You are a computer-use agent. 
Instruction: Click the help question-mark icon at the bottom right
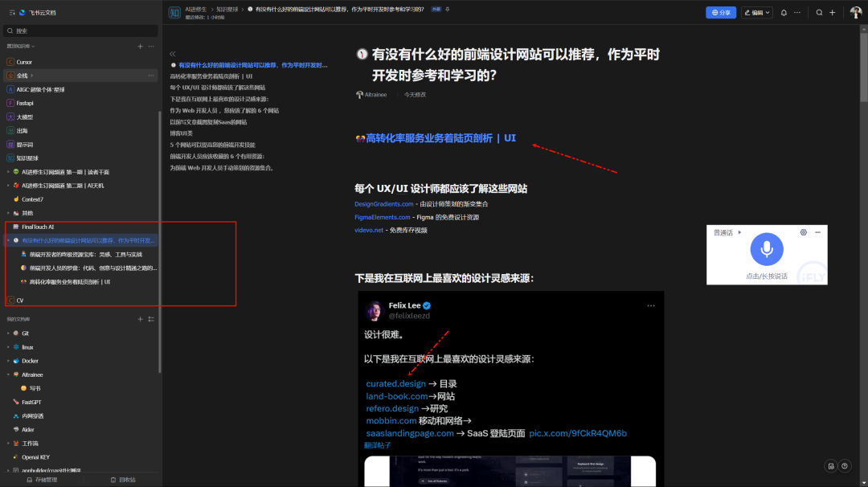pyautogui.click(x=844, y=466)
